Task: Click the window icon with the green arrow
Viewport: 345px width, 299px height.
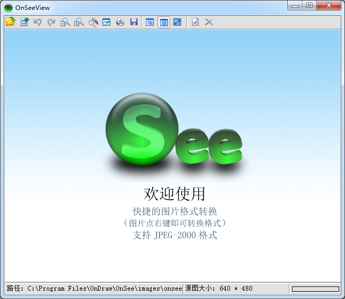Action: 106,22
